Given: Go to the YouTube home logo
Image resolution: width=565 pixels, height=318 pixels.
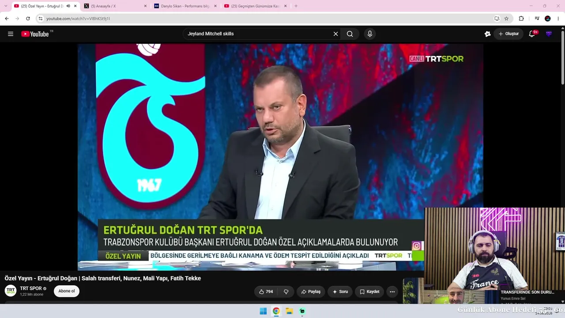Looking at the screenshot, I should coord(35,34).
